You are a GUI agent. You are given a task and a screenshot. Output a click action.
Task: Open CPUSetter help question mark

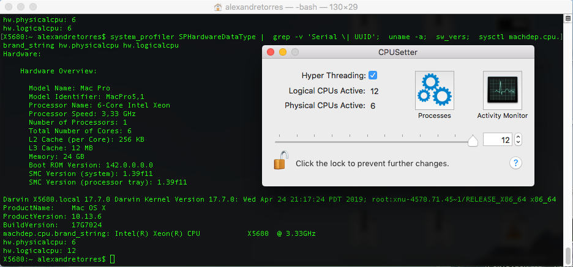click(515, 163)
